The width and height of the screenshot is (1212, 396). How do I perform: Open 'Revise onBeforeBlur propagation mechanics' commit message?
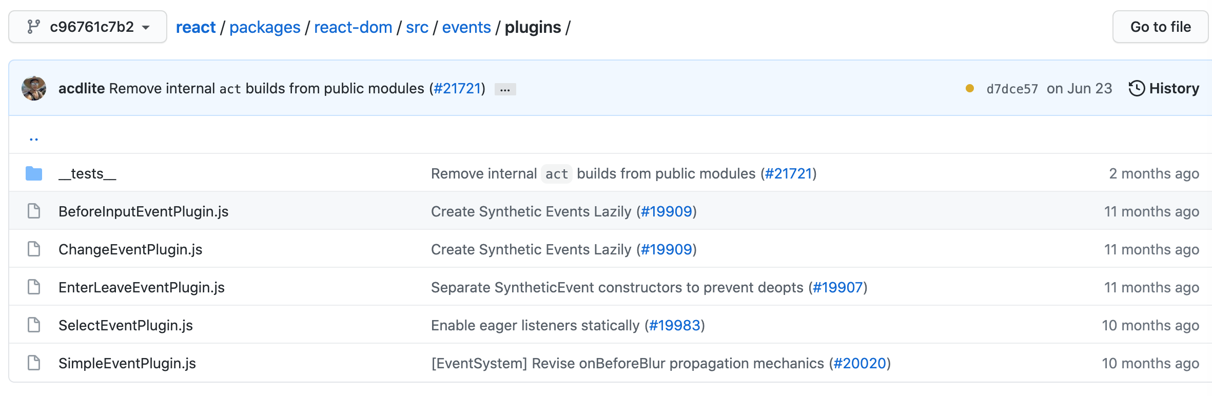coord(628,363)
